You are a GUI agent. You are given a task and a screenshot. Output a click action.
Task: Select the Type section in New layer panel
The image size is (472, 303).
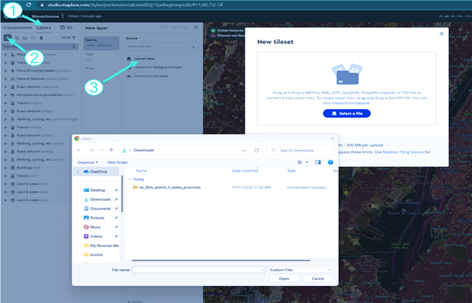101,57
